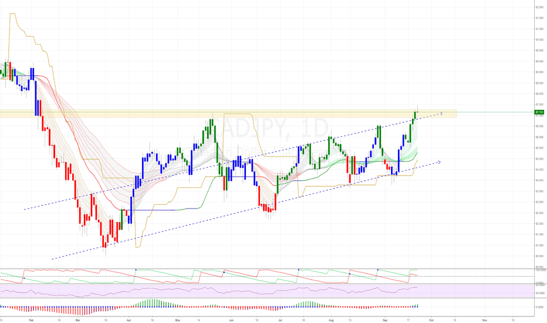The height and width of the screenshot is (323, 547).
Task: Click the Nov label on the time axis
Action: [x=485, y=320]
